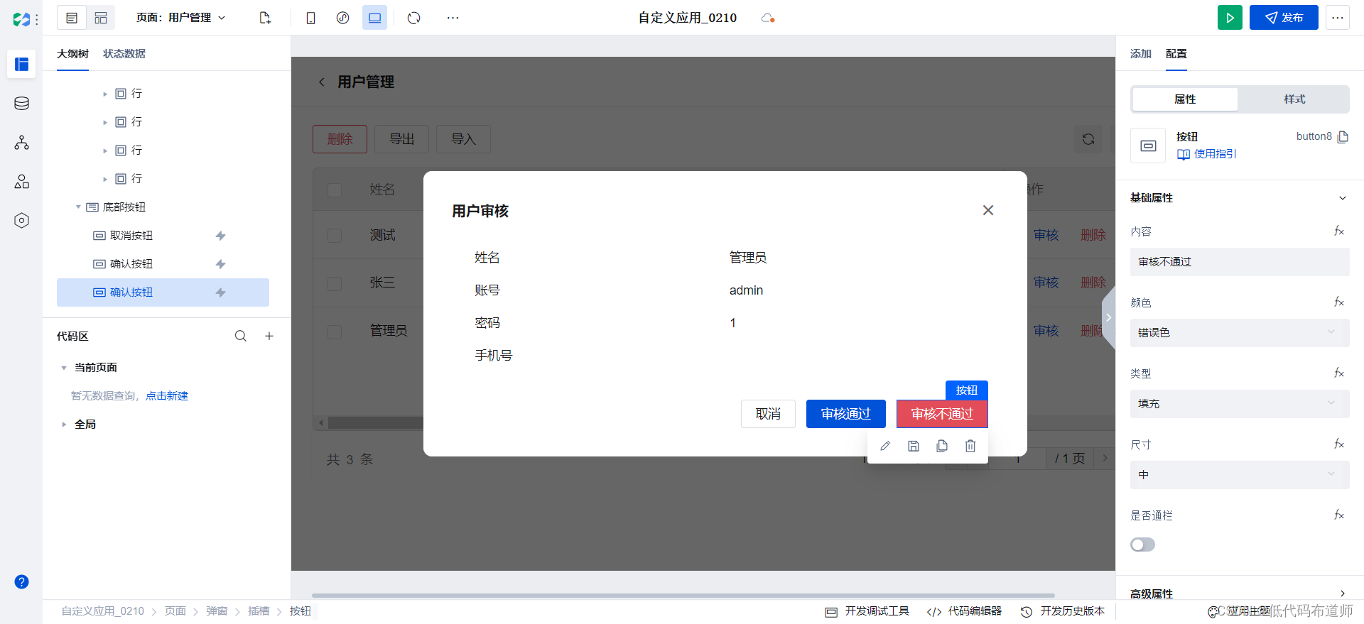Select the page designer icon in left sidebar
The image size is (1364, 624).
[22, 65]
